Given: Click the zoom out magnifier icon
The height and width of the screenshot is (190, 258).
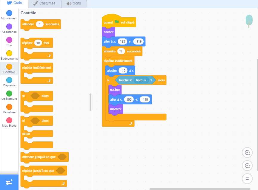Looking at the screenshot, I should (247, 166).
